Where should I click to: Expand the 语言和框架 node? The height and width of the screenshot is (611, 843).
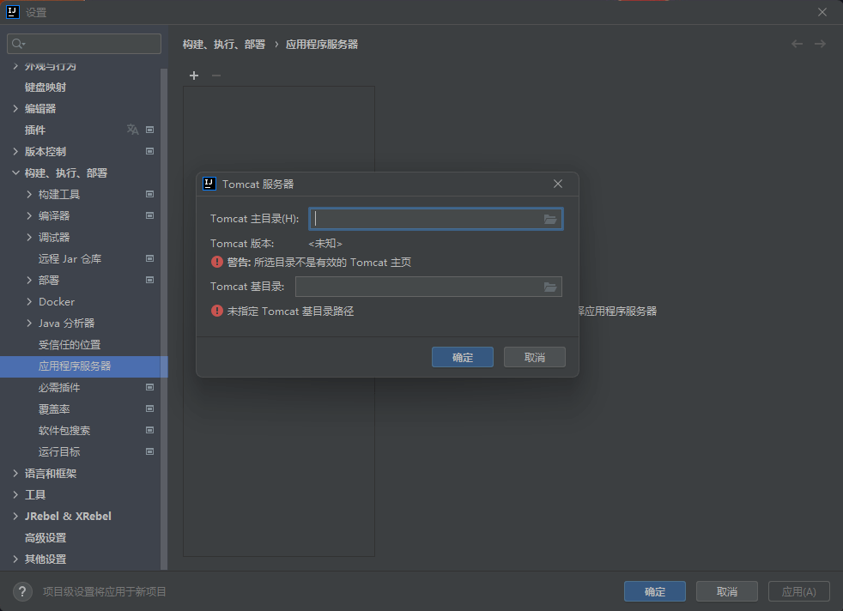(x=15, y=473)
